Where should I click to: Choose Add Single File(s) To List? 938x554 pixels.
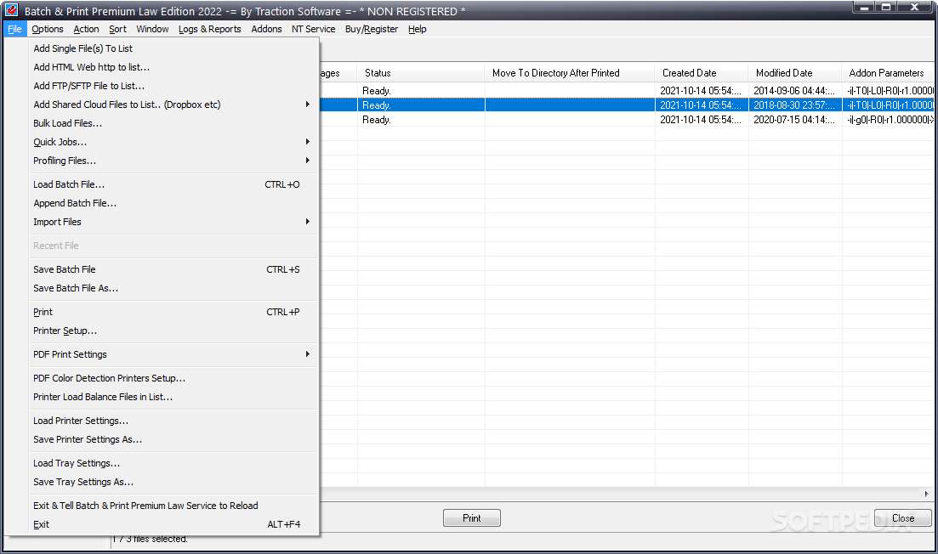[173, 48]
